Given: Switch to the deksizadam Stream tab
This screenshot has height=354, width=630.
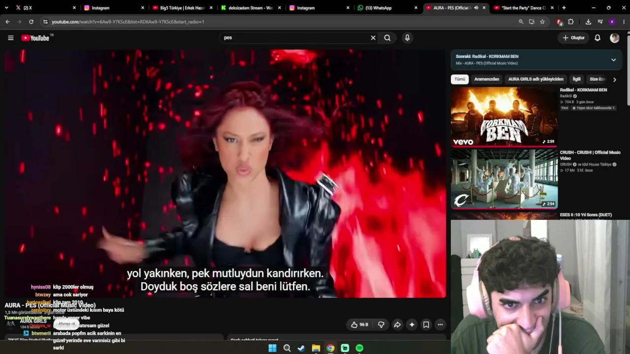Looking at the screenshot, I should [250, 8].
